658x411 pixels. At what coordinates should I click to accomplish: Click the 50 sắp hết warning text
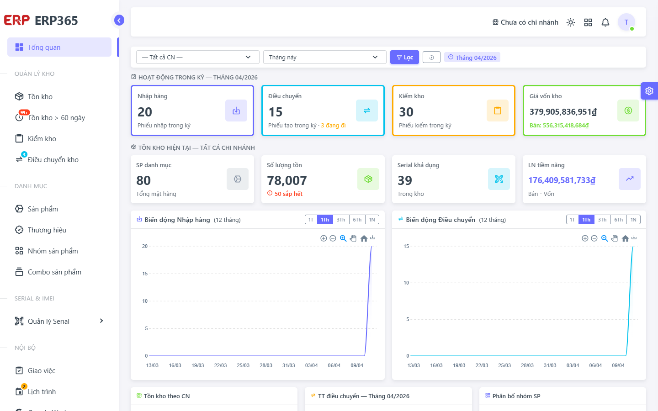(285, 194)
